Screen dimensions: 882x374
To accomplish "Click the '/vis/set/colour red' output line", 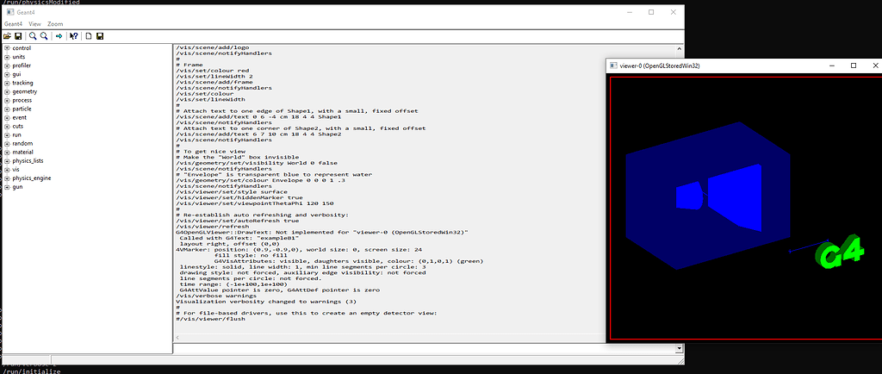I will click(212, 71).
